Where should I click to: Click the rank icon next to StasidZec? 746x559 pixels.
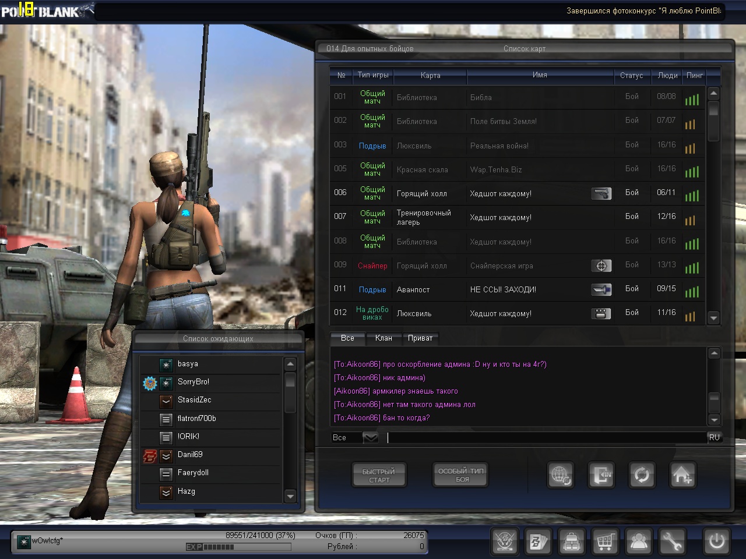click(166, 401)
